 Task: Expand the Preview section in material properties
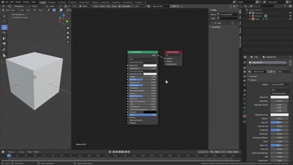tap(249, 77)
